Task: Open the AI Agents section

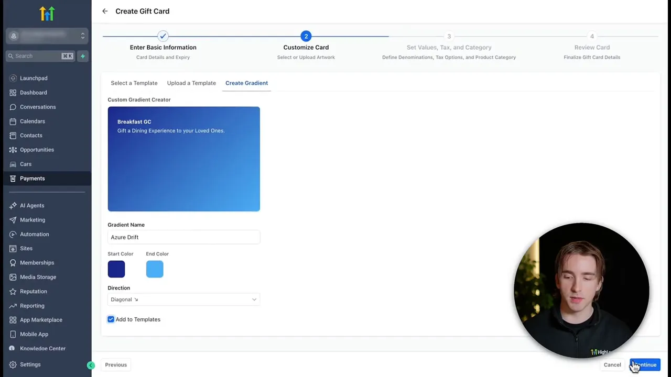Action: [31, 205]
